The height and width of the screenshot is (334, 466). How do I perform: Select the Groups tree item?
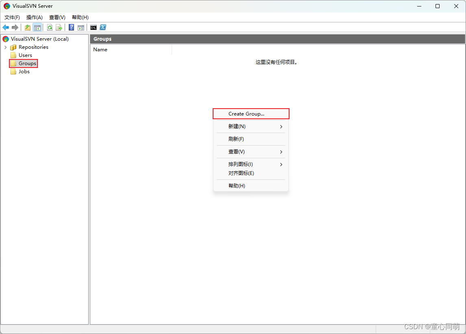point(24,63)
